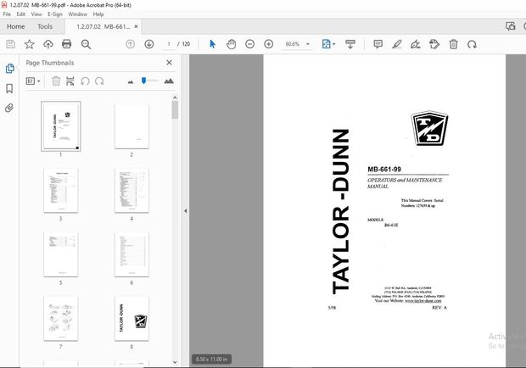Click the delete trash icon in main toolbar

point(454,44)
